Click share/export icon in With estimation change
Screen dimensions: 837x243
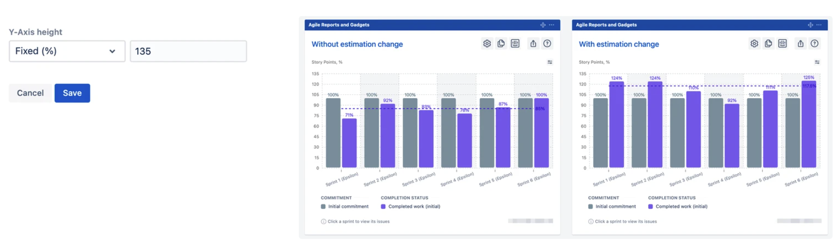pyautogui.click(x=800, y=43)
